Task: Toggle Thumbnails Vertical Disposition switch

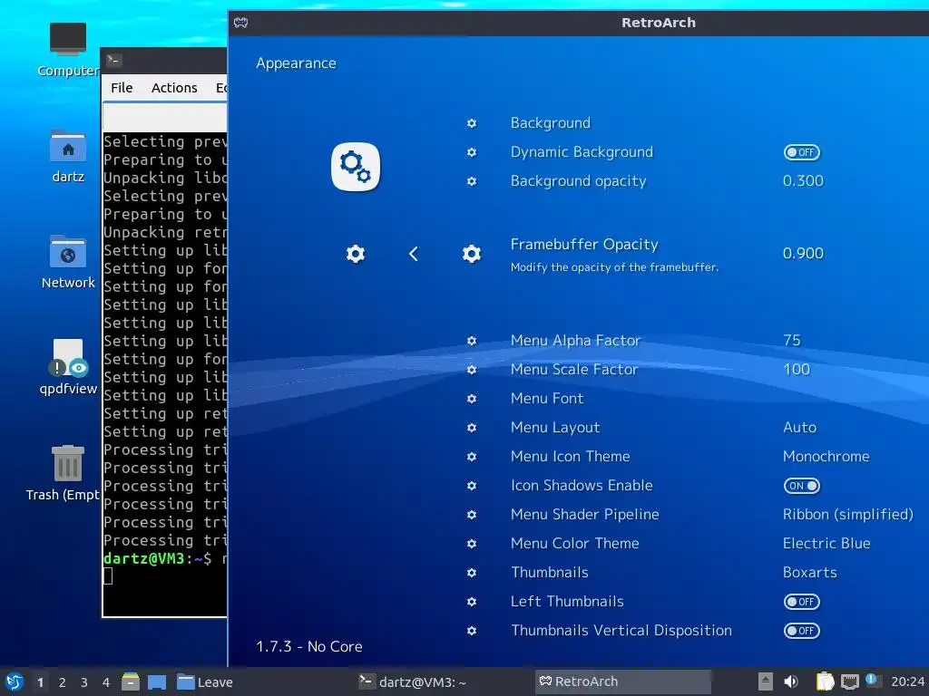Action: point(802,631)
